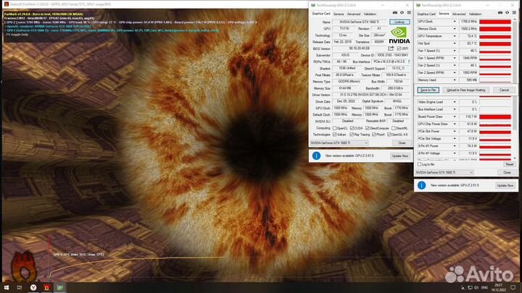Switch to Advanced tab in left GPU-Z window
522x293 pixels.
click(x=354, y=14)
